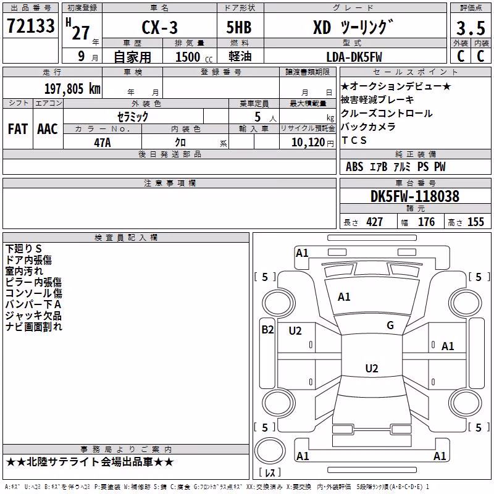
Task: Click the width value 176
Action: [x=426, y=222]
